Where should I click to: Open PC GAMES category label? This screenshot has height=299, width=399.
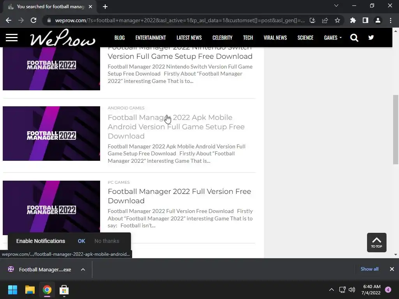[x=118, y=182]
